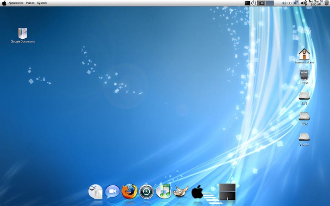Screen dimensions: 330x206
Task: Switch to the second workspace
Action: 270,3
